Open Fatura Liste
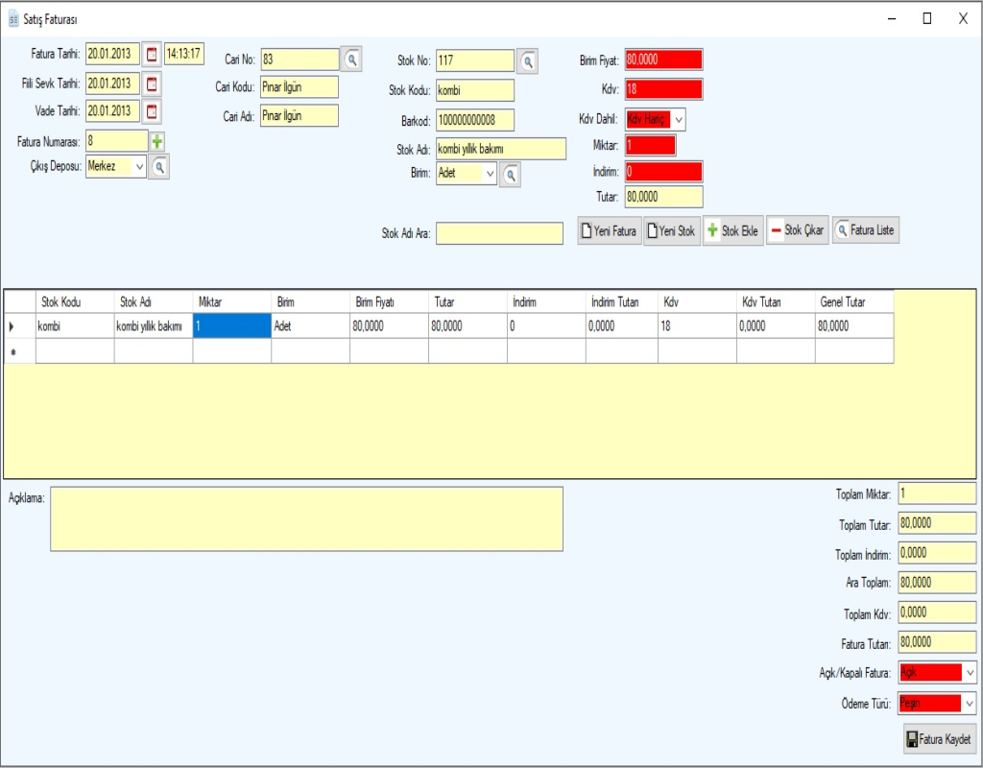The height and width of the screenshot is (768, 983). tap(866, 231)
